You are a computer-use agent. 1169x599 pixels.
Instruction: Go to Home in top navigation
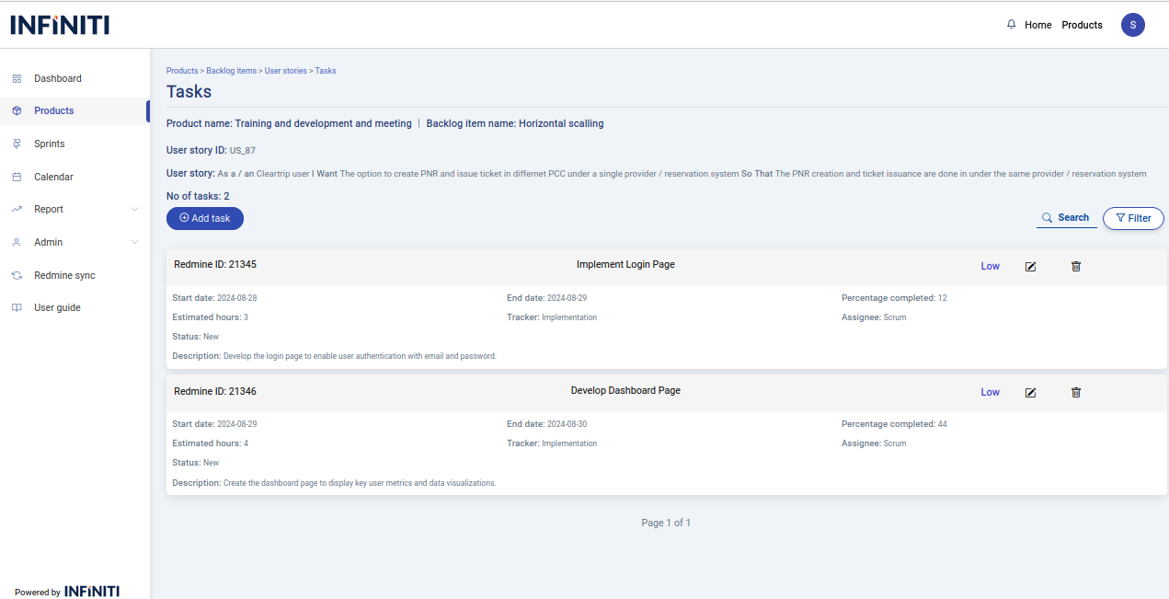[x=1037, y=25]
